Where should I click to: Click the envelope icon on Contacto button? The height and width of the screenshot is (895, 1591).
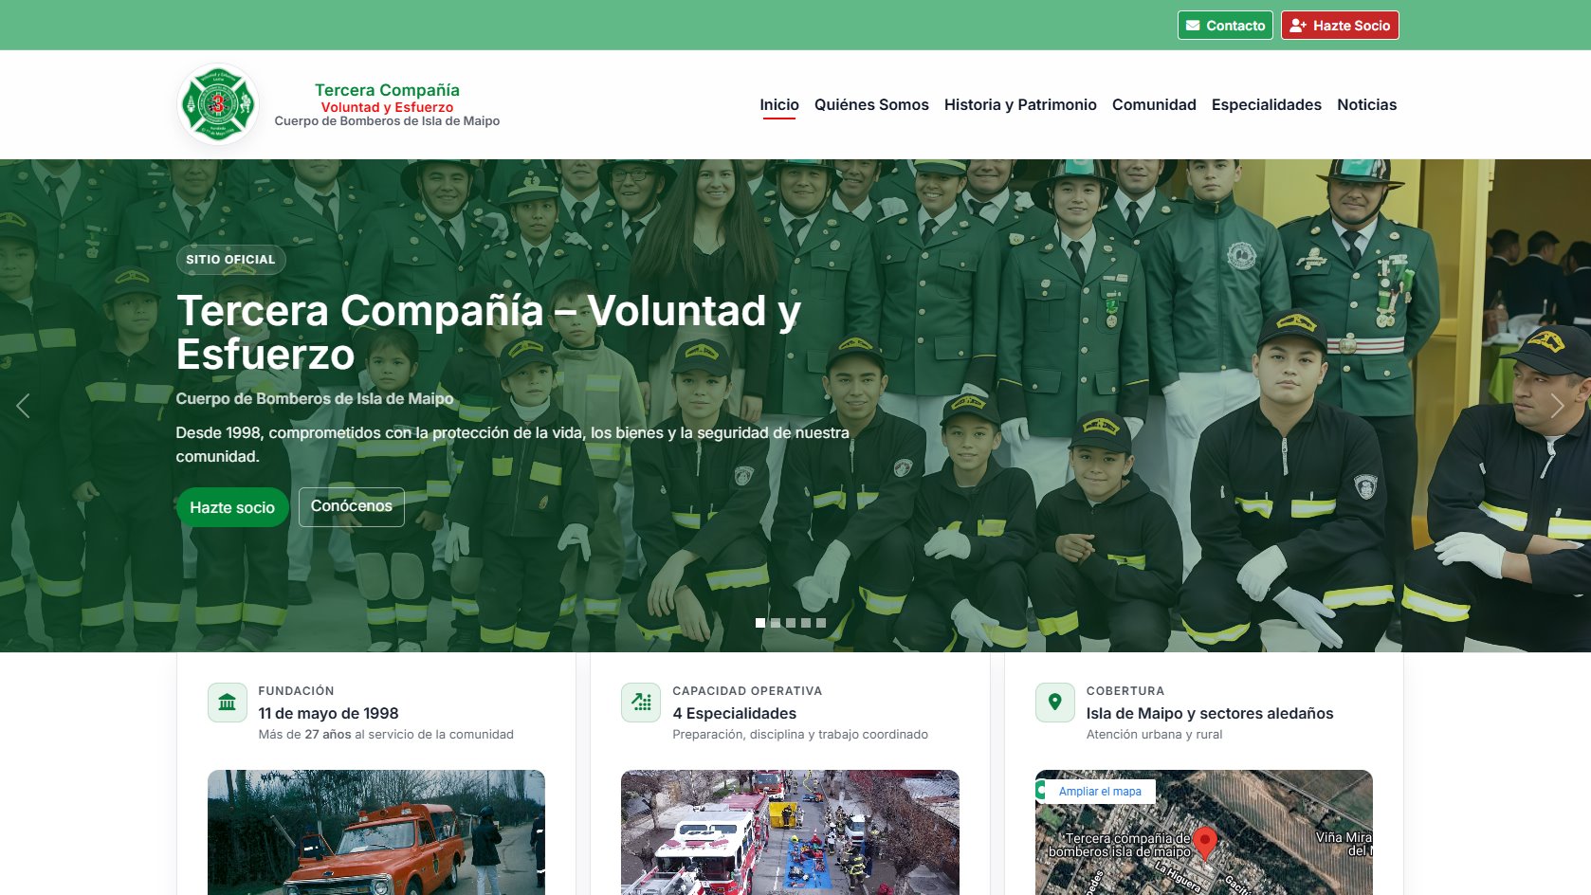[x=1193, y=25]
